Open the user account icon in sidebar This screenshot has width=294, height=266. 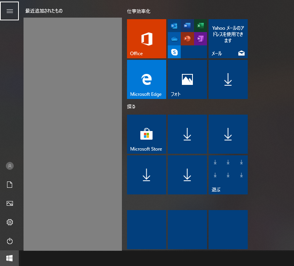[x=10, y=166]
